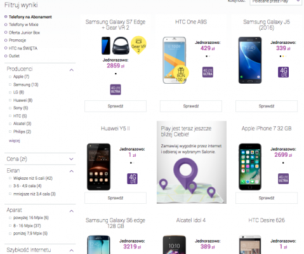Screen dimensions: 304x254
Task: Click 4G LTE icon beside Huawei Y5 II
Action: [x=132, y=178]
